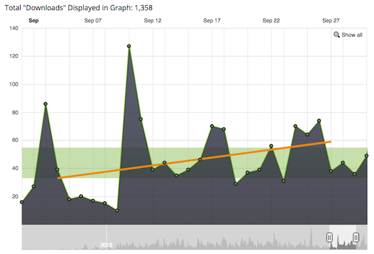This screenshot has width=374, height=254.
Task: Grab the right range handle in the scrollbar
Action: 356,237
